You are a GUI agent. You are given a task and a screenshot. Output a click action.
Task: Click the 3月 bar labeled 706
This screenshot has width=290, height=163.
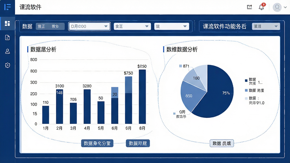coord(73,113)
